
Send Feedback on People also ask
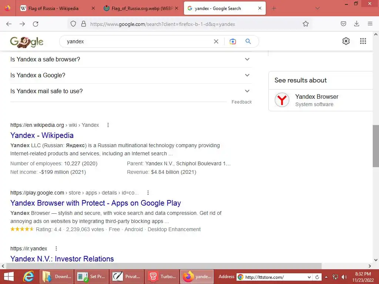(241, 102)
